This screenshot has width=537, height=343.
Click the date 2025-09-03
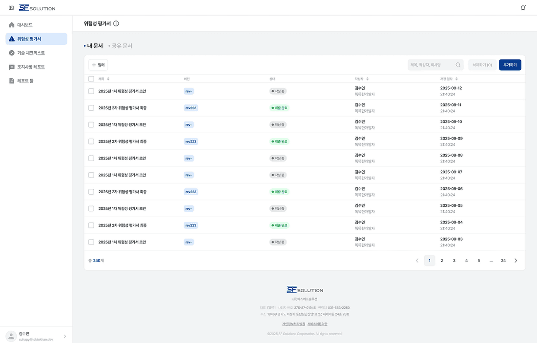pyautogui.click(x=452, y=239)
